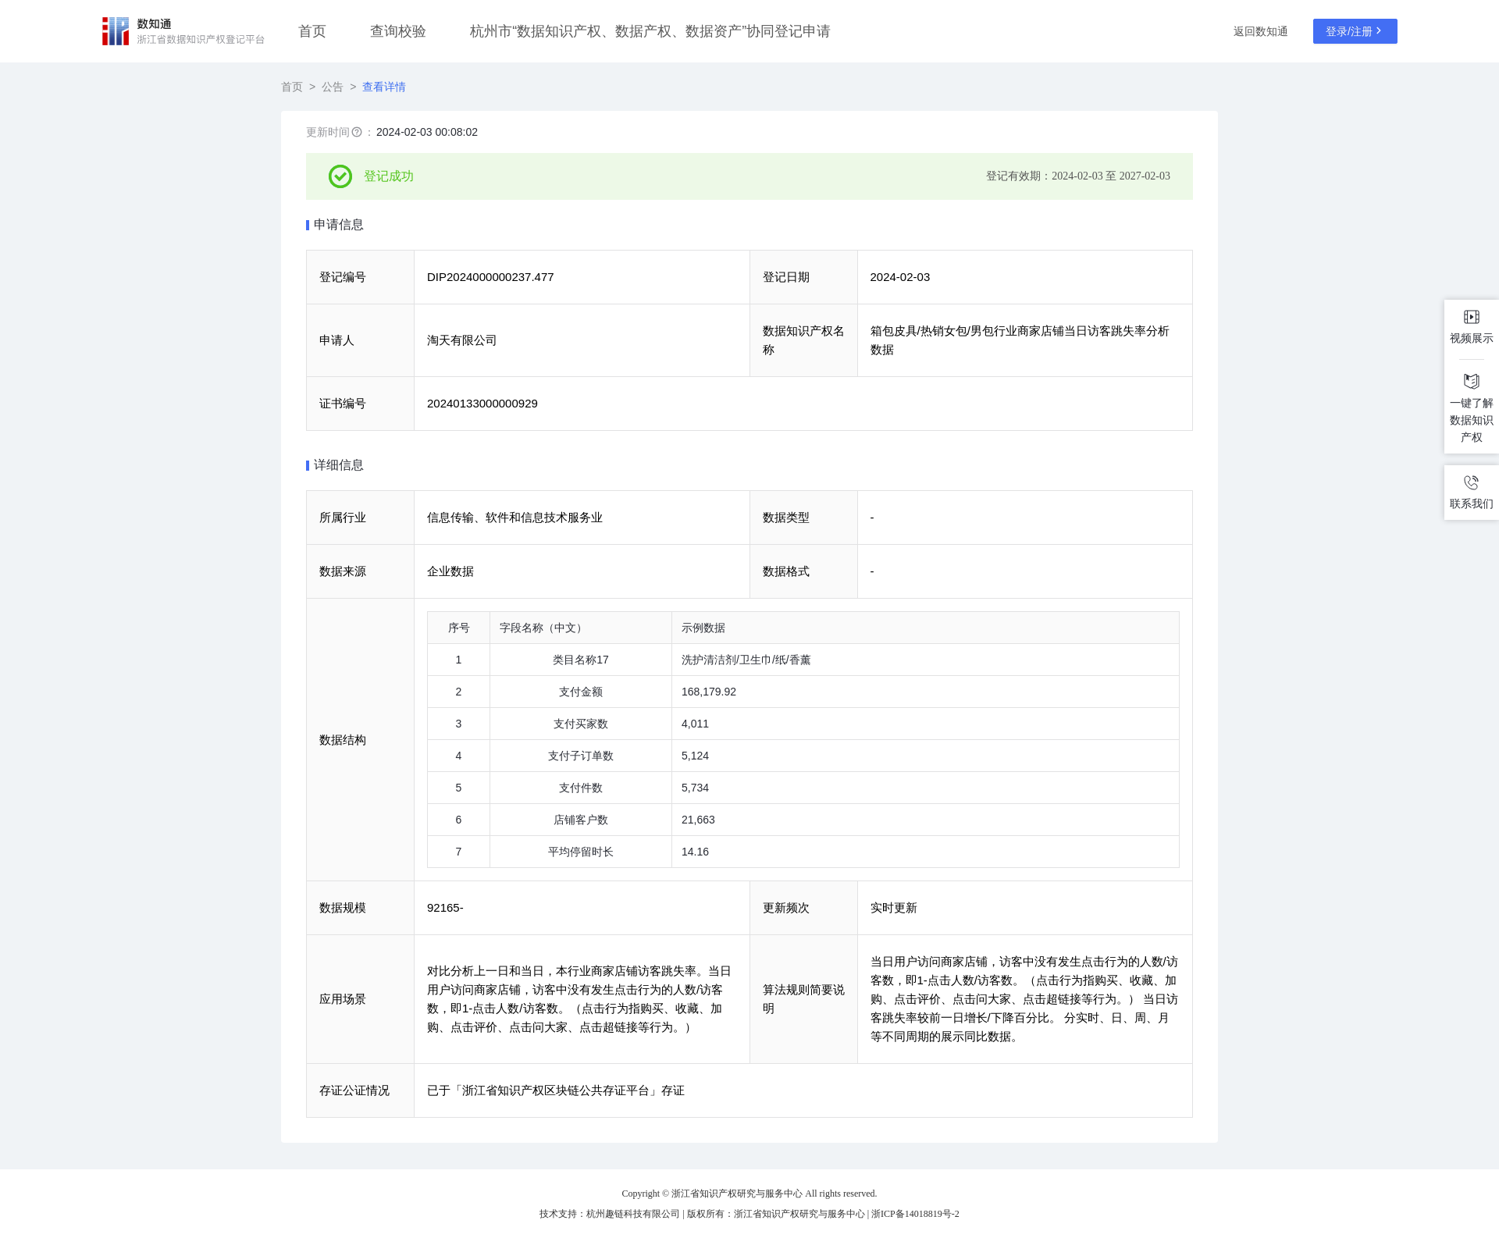Click the 应用场景 description paragraph
The width and height of the screenshot is (1499, 1238).
click(x=580, y=999)
